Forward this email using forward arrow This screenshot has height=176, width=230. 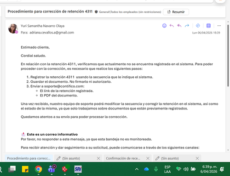point(187,26)
